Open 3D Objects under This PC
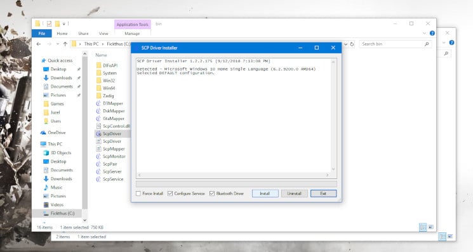This screenshot has width=473, height=252. (x=61, y=153)
